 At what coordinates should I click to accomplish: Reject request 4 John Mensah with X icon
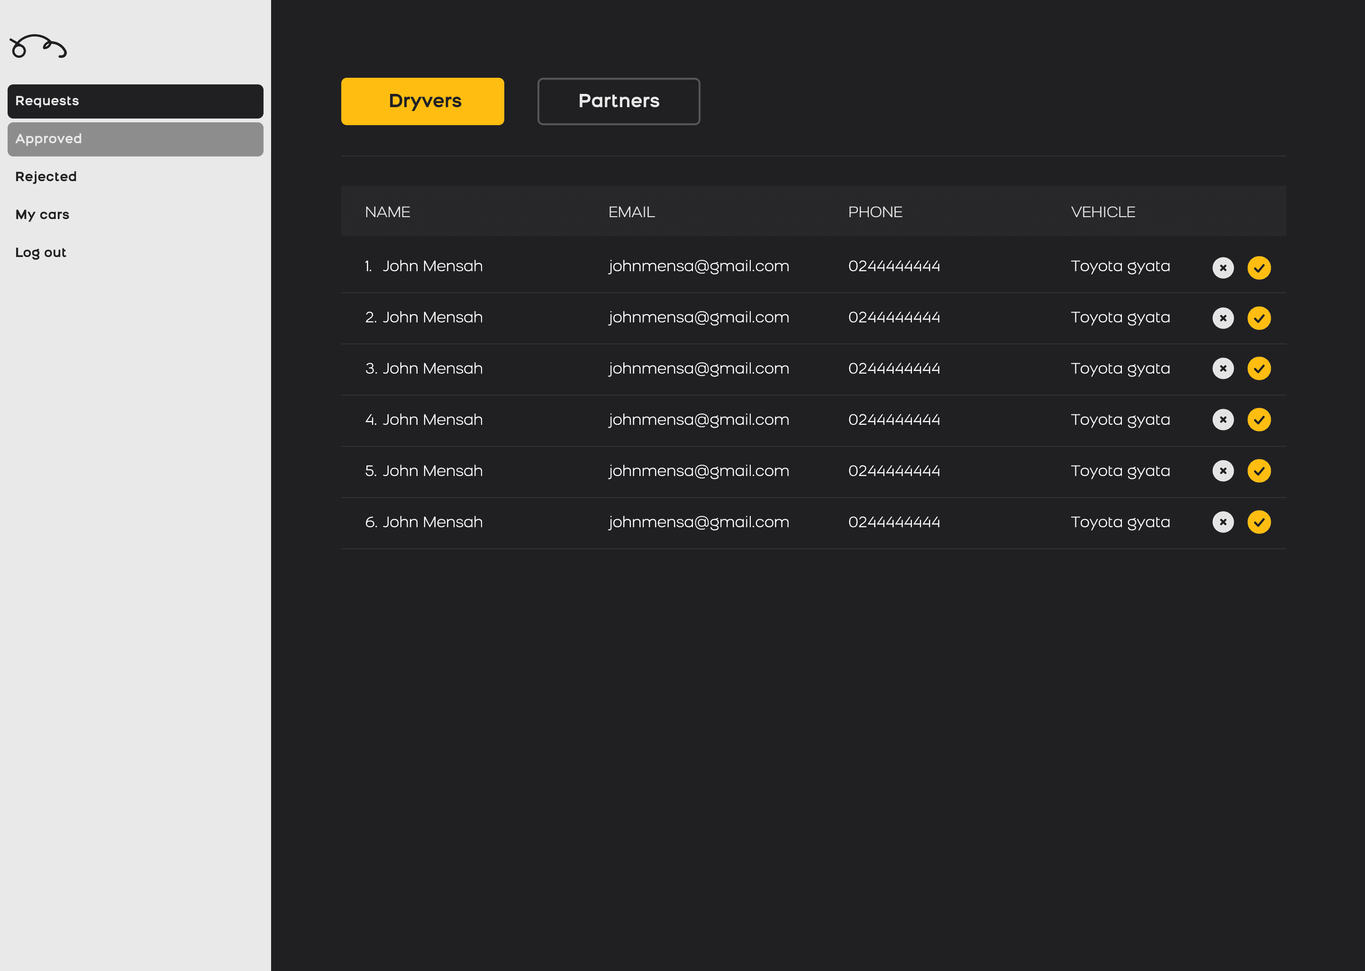pos(1223,420)
